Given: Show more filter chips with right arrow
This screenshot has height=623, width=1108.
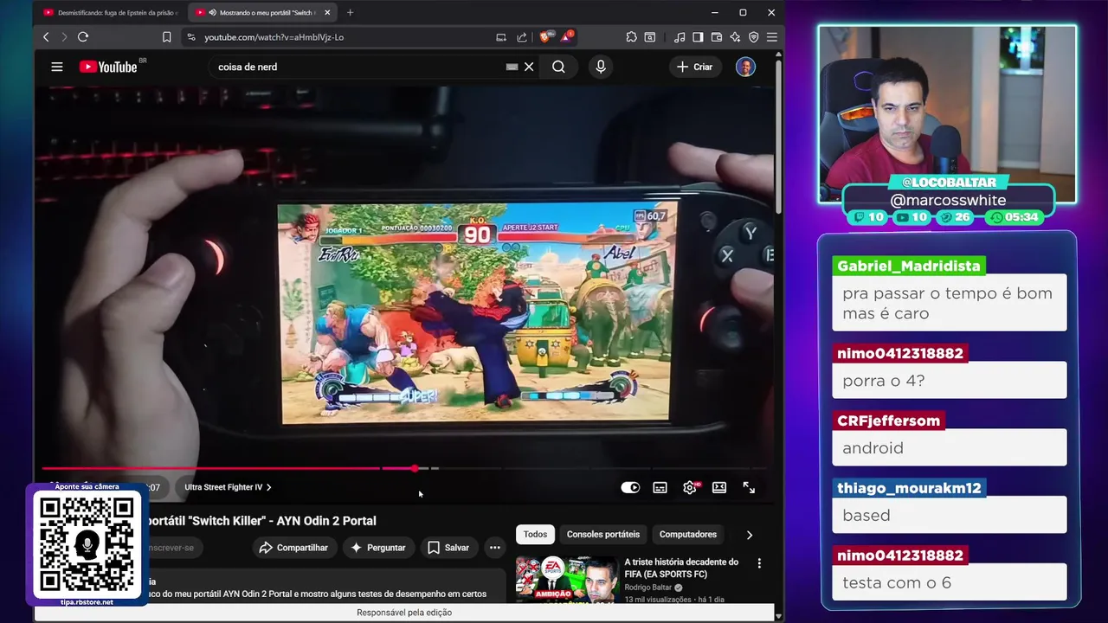Looking at the screenshot, I should tap(749, 535).
